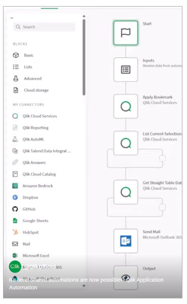Image resolution: width=187 pixels, height=304 pixels.
Task: Select the Get Straight Table Data block
Action: [x=126, y=192]
